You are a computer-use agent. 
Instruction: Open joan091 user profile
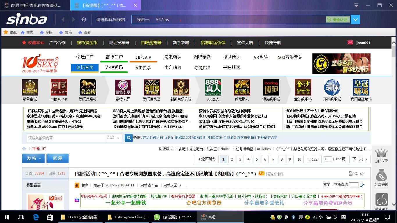pyautogui.click(x=363, y=43)
